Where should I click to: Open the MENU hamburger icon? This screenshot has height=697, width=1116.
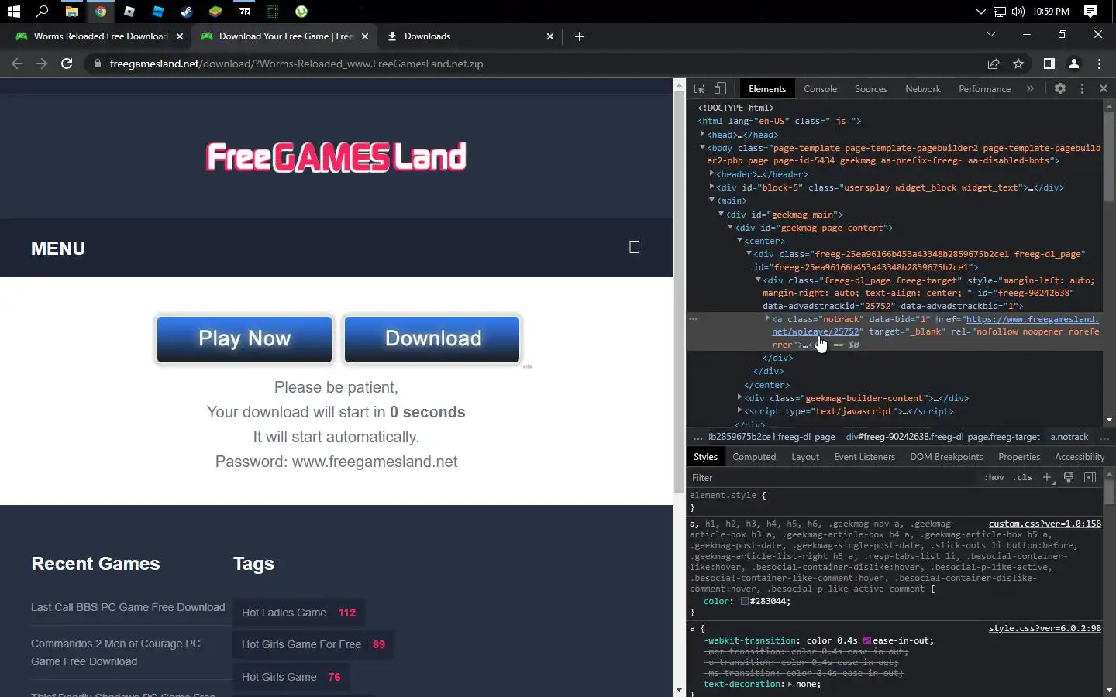tap(634, 247)
